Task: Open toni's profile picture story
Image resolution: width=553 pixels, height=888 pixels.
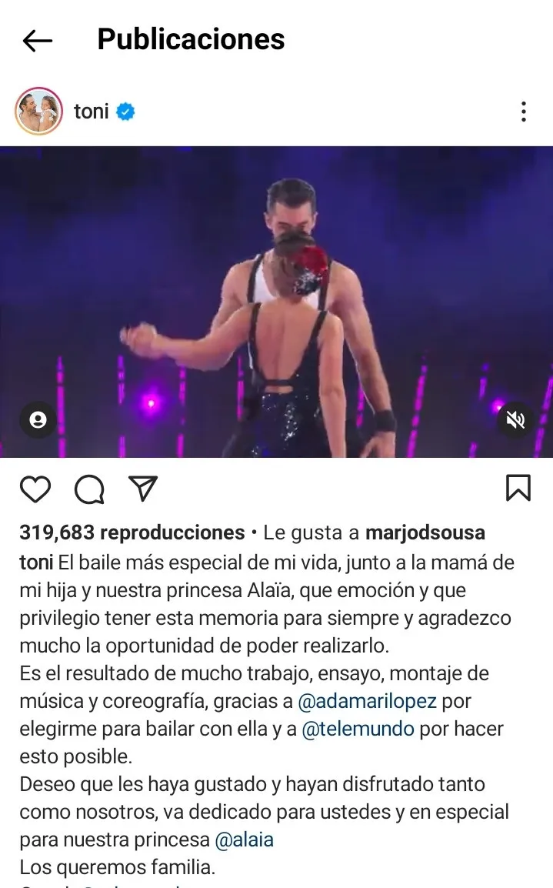Action: pos(38,112)
